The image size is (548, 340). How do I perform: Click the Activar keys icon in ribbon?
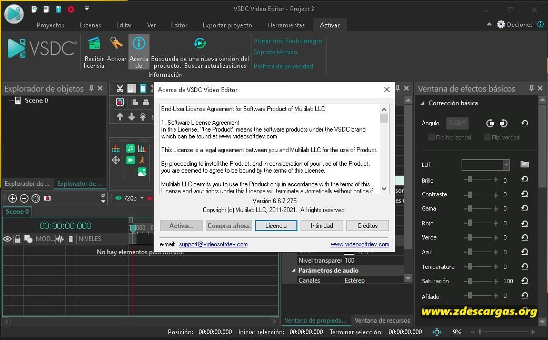116,44
